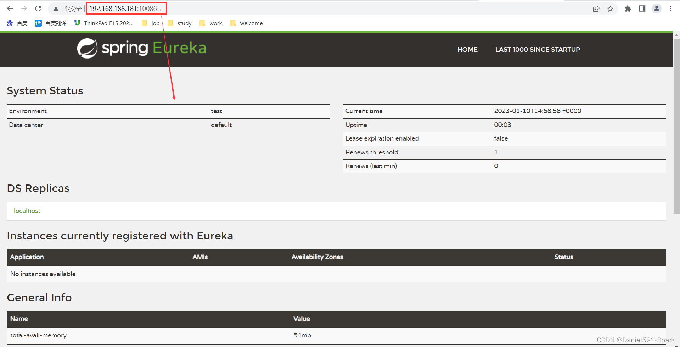Open the extensions puzzle icon

(x=628, y=9)
